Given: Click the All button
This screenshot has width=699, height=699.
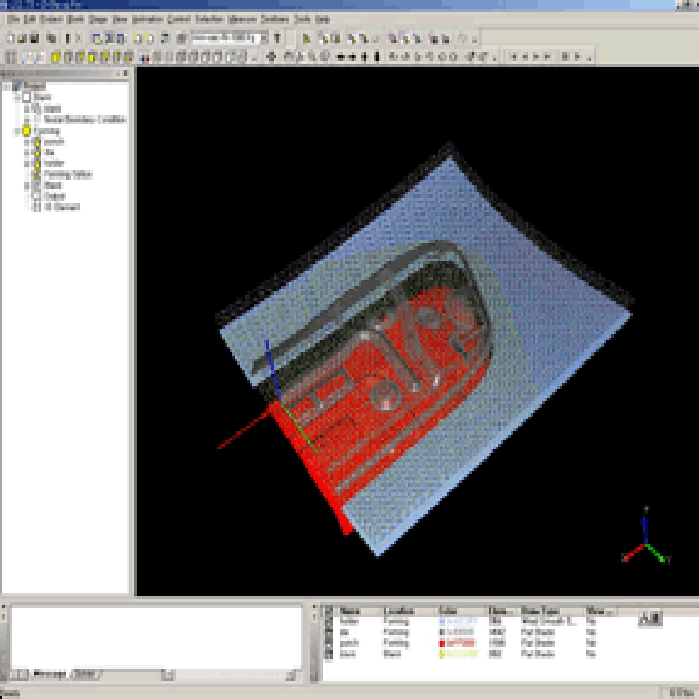Looking at the screenshot, I should tap(649, 619).
